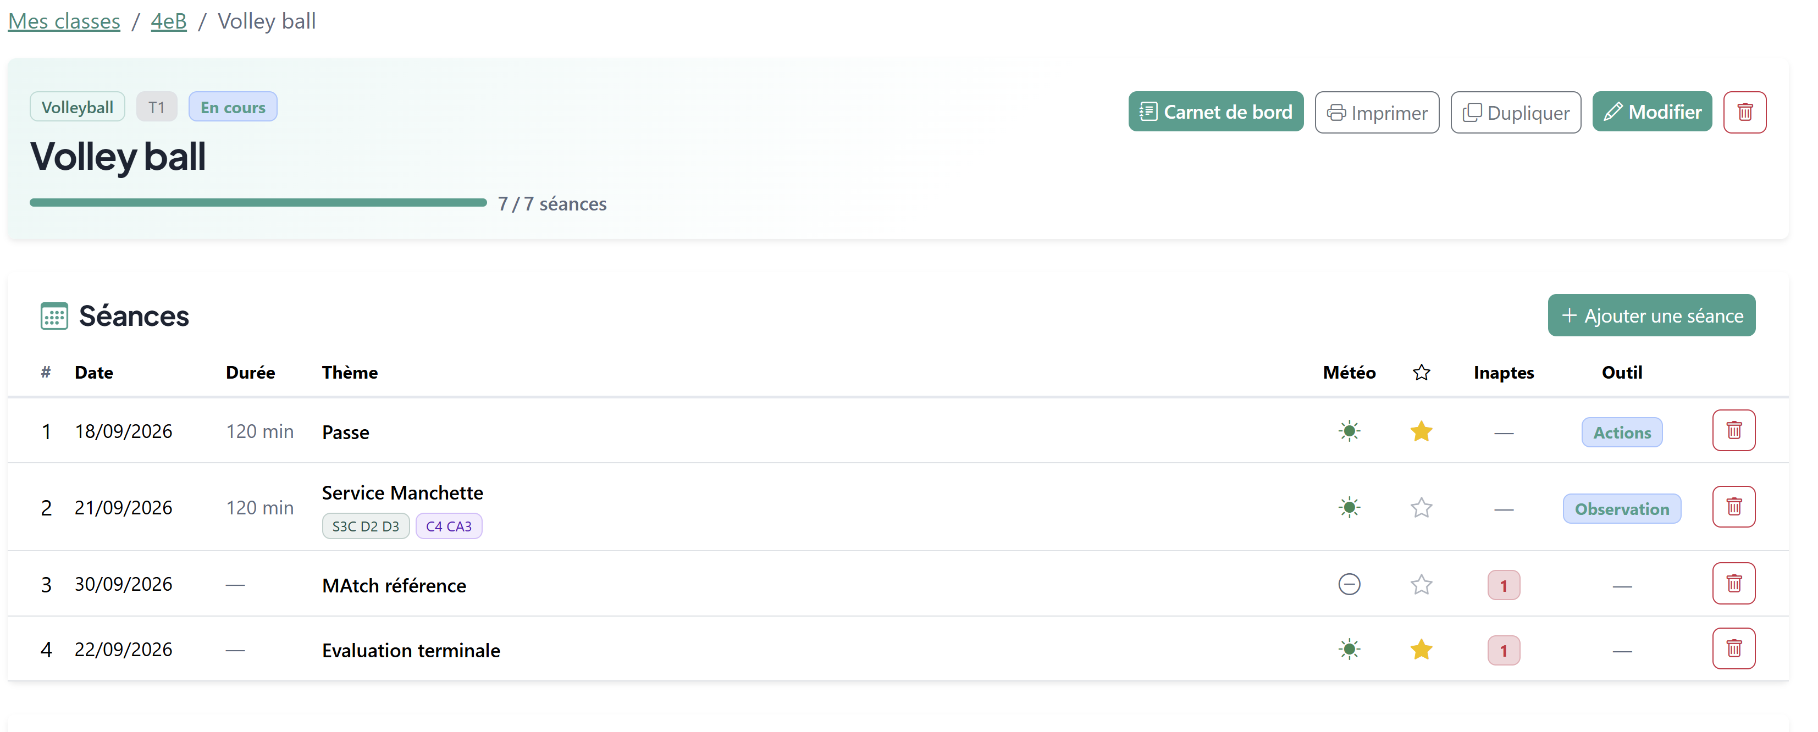
Task: Go to Mes classes breadcrumb
Action: coord(64,21)
